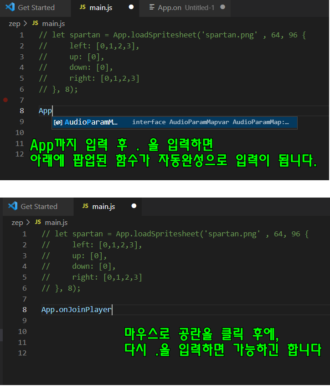Click main.js in top breadcrumb

click(54, 24)
